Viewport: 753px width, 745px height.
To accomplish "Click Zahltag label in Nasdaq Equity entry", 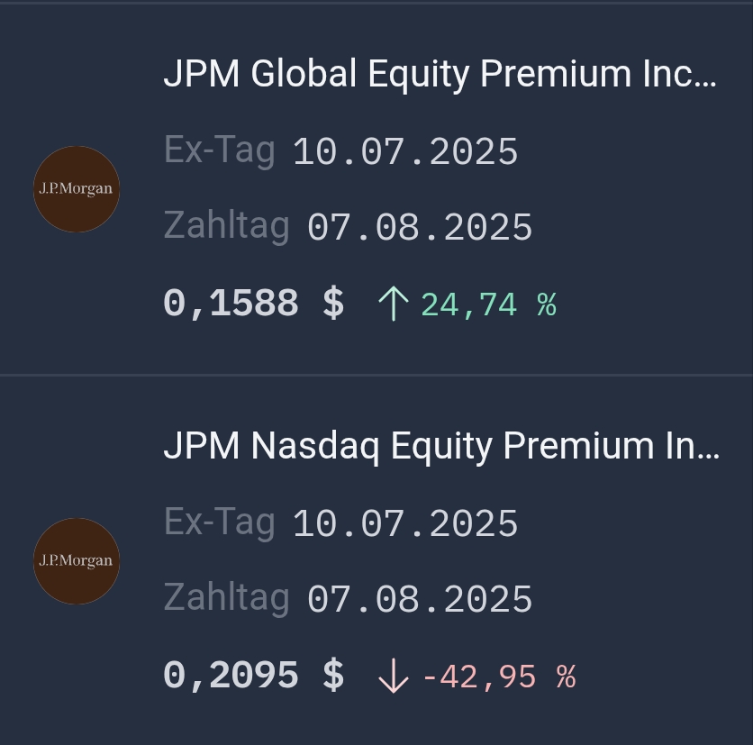I will pos(227,598).
